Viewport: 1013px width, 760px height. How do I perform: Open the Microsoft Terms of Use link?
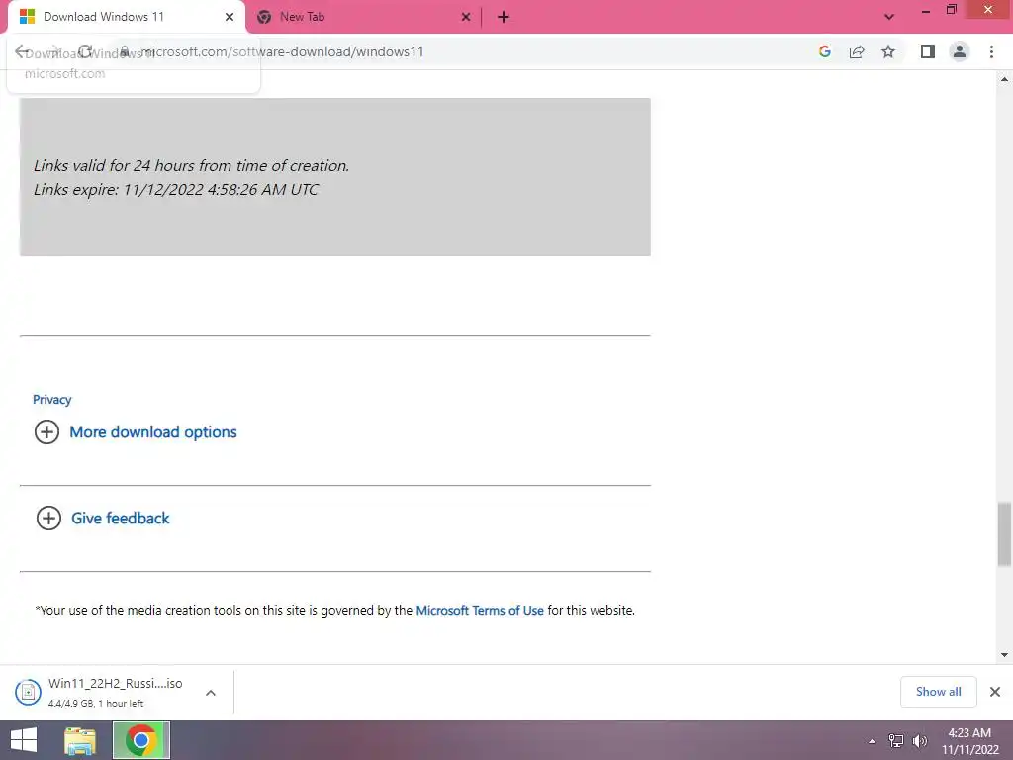(480, 610)
